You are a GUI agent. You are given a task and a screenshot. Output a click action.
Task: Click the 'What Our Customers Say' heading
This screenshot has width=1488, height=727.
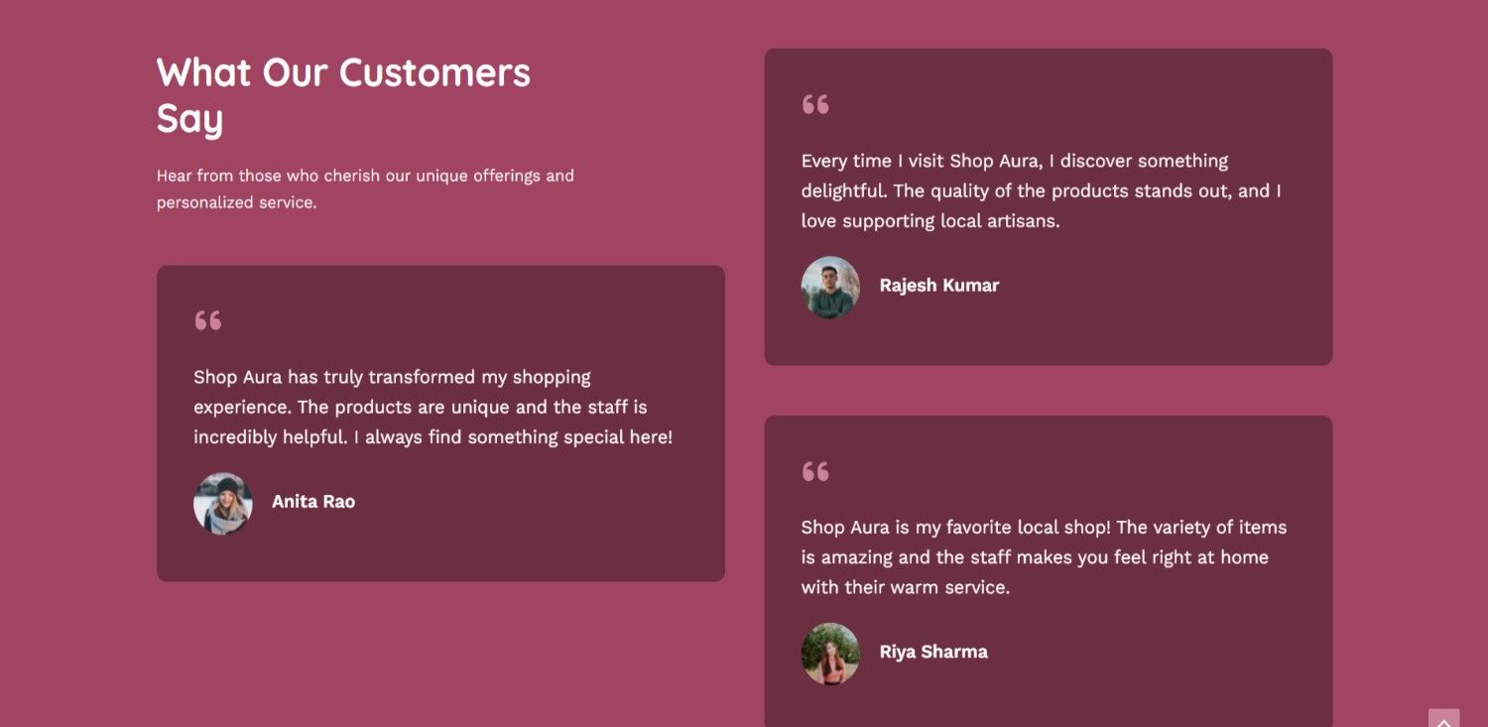[344, 95]
